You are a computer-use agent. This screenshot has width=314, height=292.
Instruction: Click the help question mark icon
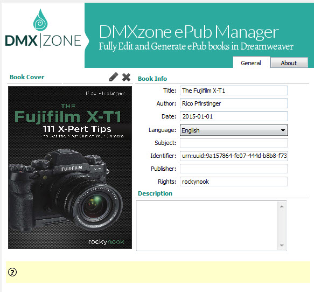12,272
